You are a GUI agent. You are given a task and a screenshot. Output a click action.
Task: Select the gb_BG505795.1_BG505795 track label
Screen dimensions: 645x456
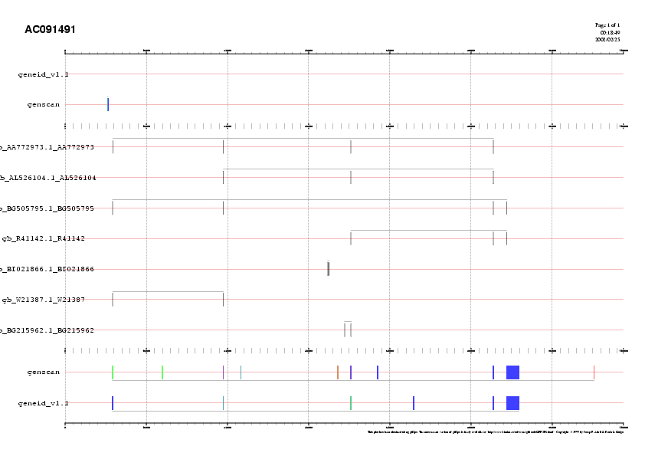point(47,208)
